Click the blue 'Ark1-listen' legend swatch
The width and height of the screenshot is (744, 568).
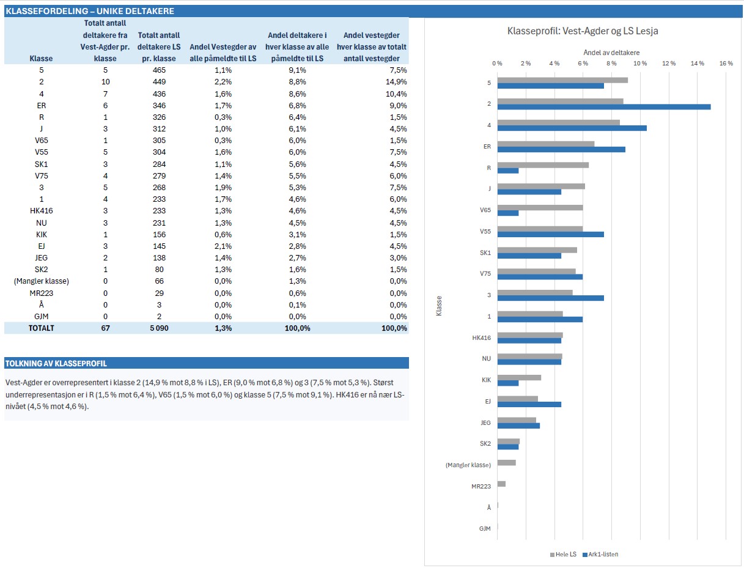click(x=584, y=555)
